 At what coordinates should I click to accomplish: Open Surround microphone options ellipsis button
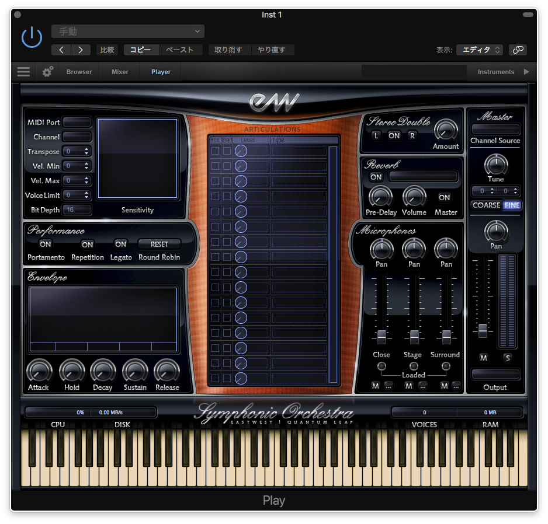[x=456, y=386]
